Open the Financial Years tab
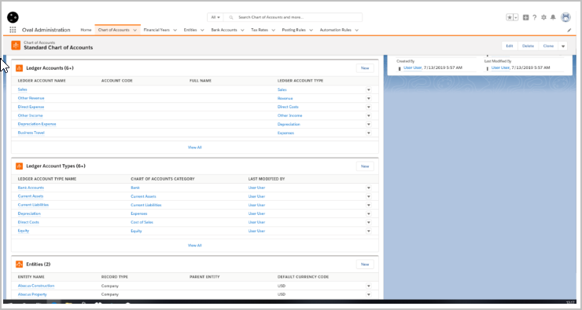The width and height of the screenshot is (582, 310). pos(157,30)
